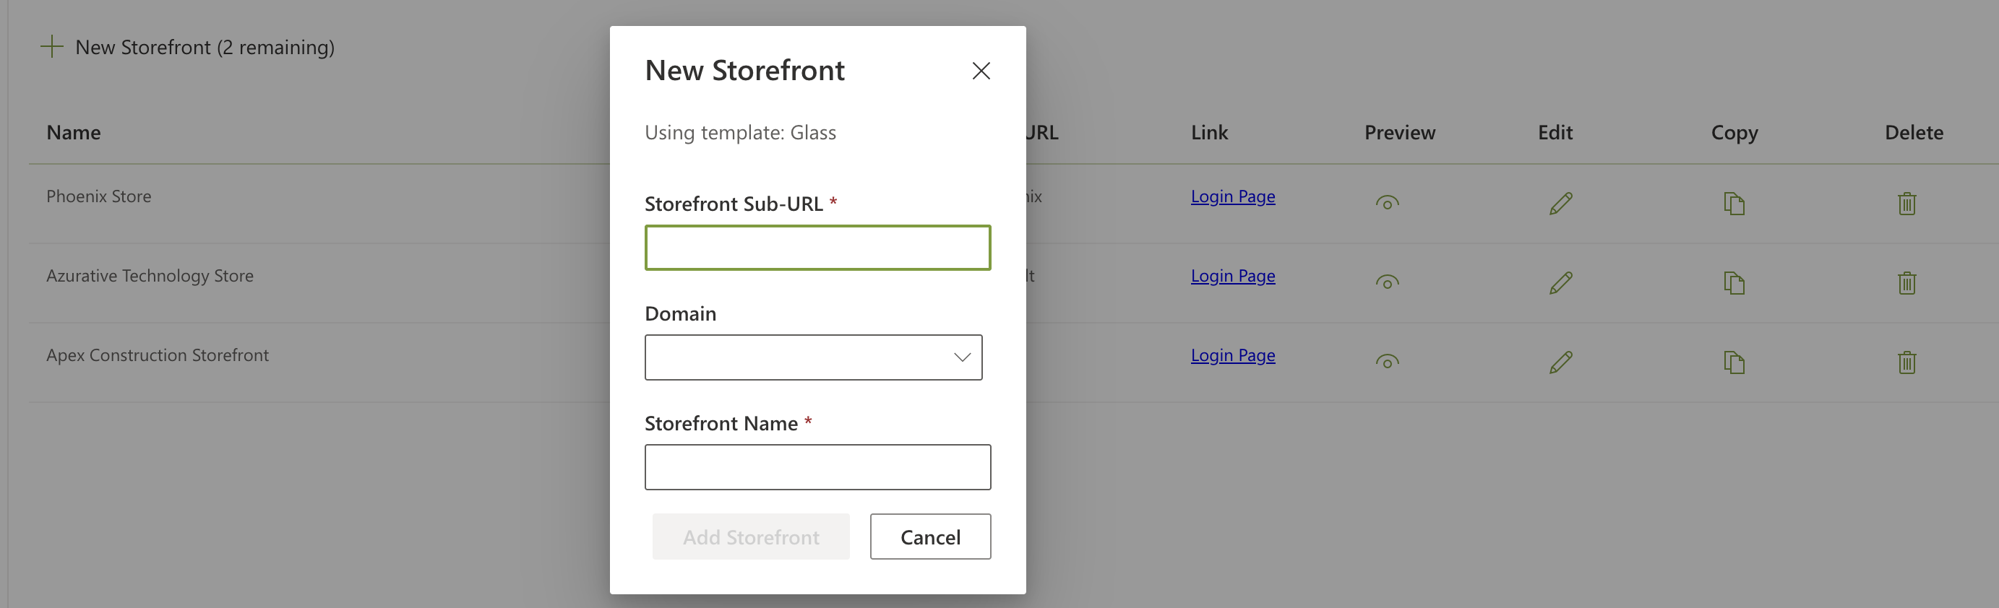Delete the Azurative Technology Store
The image size is (1999, 608).
pyautogui.click(x=1906, y=282)
